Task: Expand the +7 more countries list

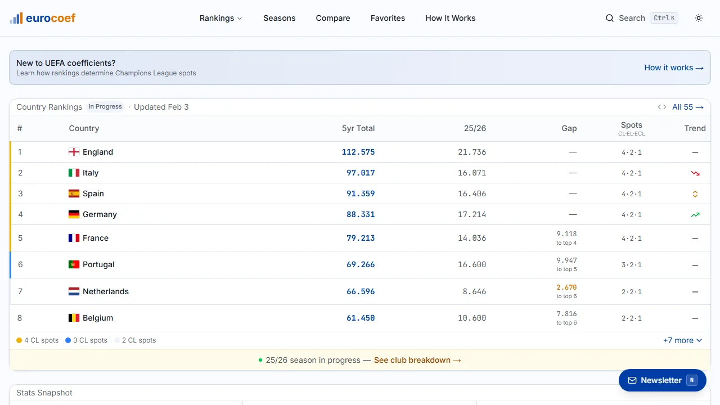Action: coord(682,340)
